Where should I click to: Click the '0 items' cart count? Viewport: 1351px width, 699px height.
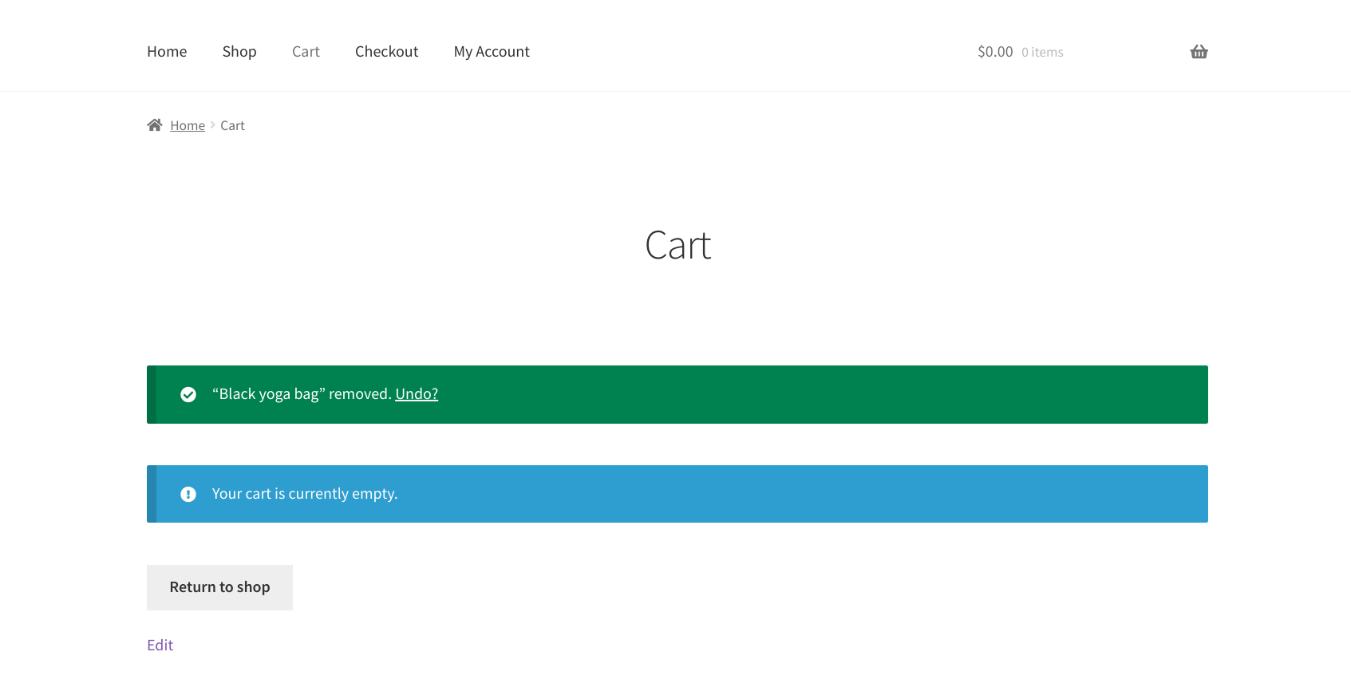[x=1042, y=53]
